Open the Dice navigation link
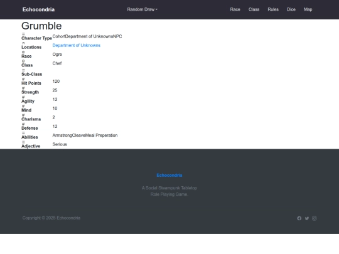Viewport: 339px width, 254px height. pos(291,9)
